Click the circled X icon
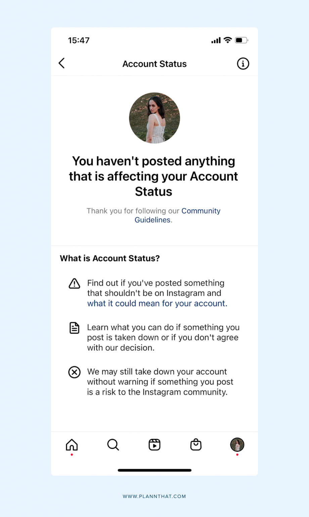This screenshot has height=517, width=309. (74, 372)
